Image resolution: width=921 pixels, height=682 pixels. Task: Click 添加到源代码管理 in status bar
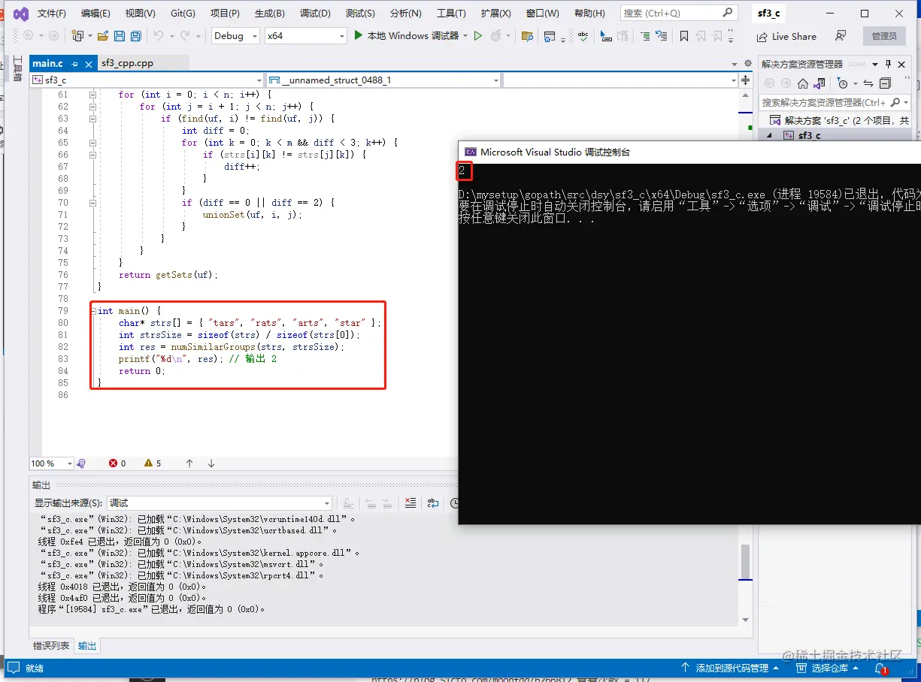click(x=730, y=668)
